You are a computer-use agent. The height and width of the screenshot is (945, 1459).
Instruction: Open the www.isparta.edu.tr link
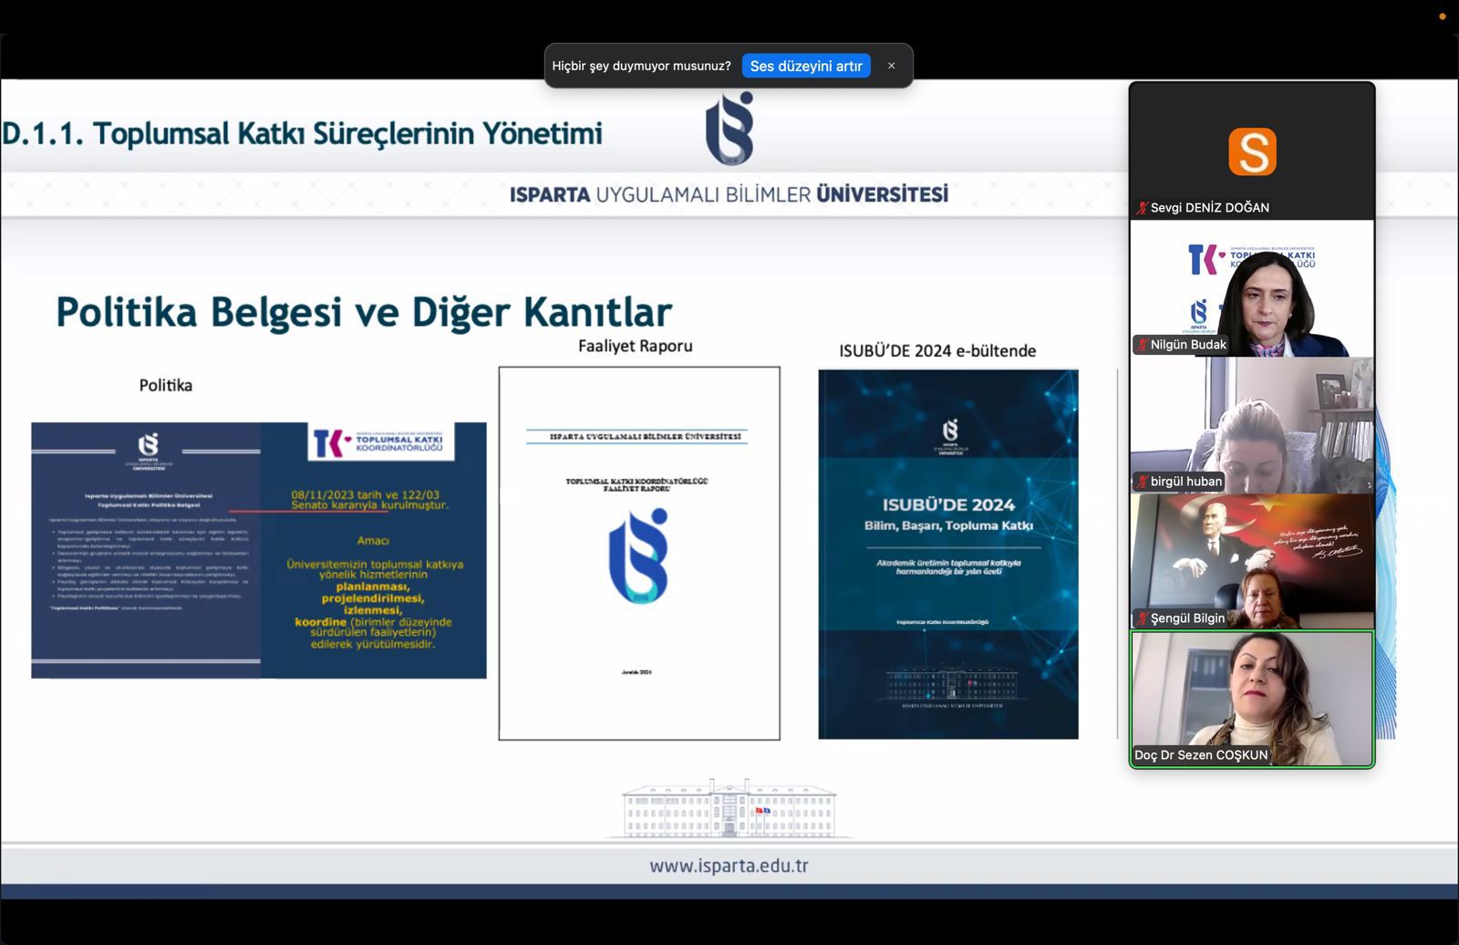(x=729, y=866)
